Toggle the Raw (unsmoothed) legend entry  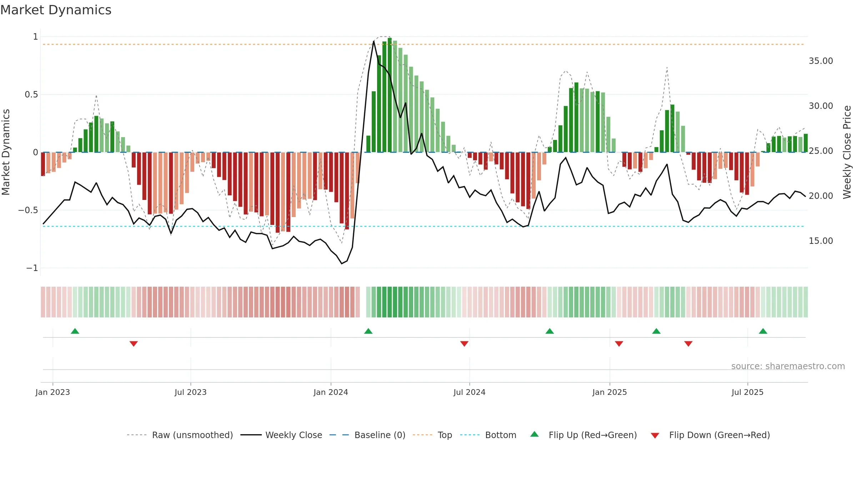180,435
